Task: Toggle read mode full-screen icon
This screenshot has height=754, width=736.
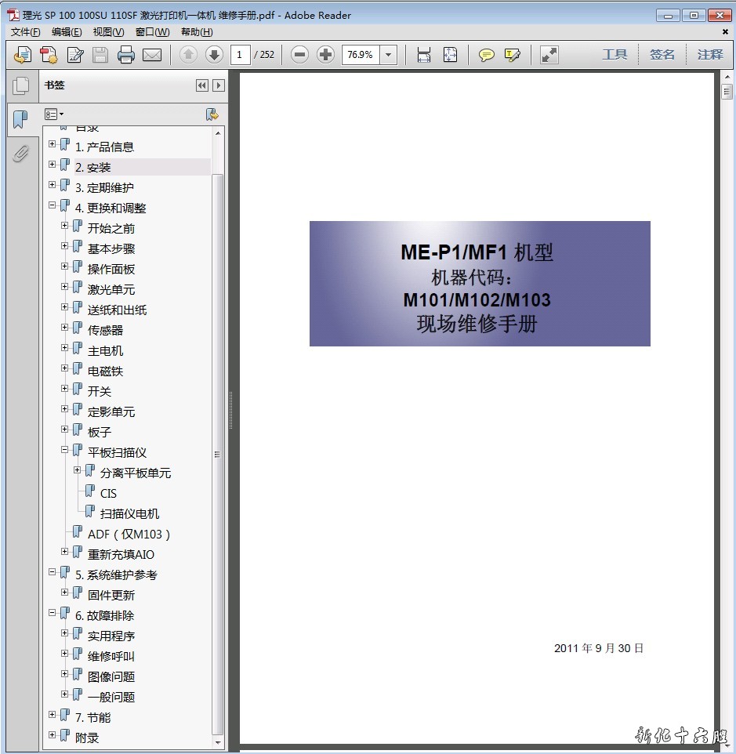Action: pos(549,55)
